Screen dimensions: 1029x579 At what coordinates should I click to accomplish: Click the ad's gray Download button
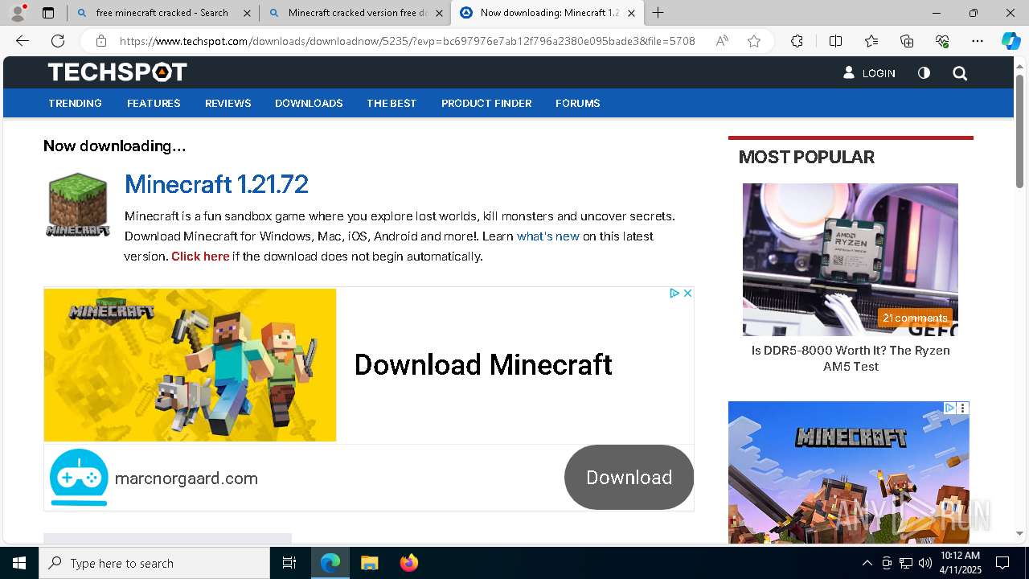click(x=629, y=477)
